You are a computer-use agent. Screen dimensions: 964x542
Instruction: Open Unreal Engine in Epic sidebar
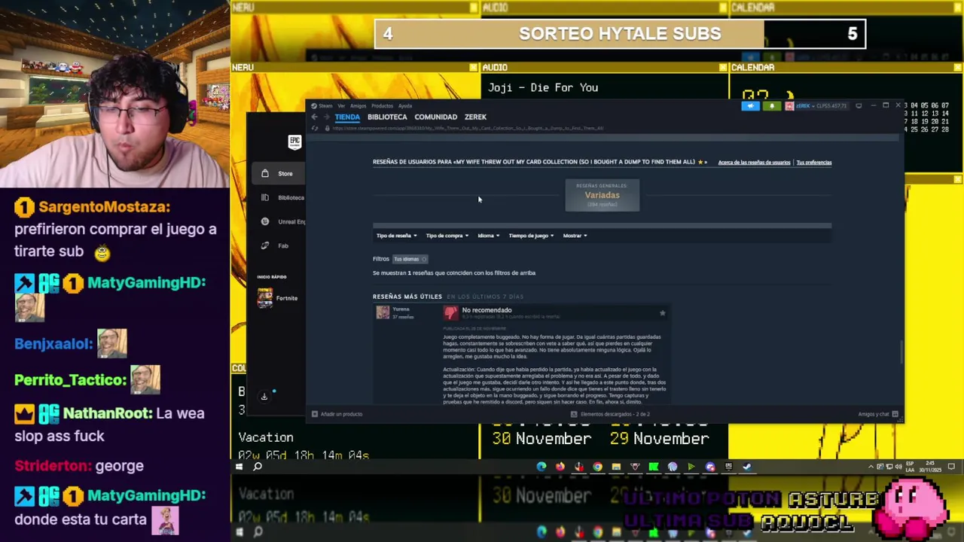281,222
